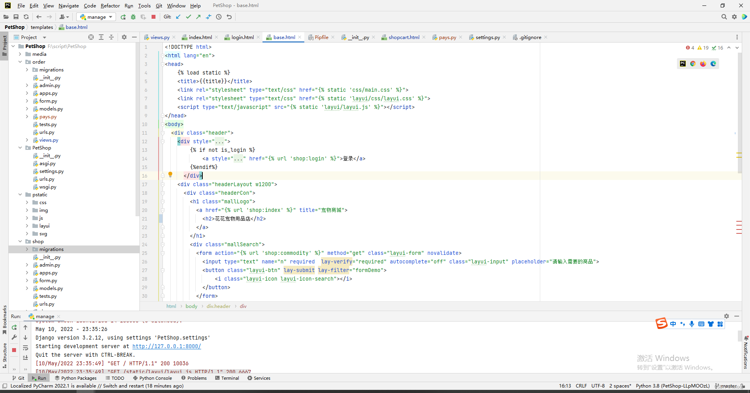Click the Open folder toolbar icon
This screenshot has width=750, height=393.
(6, 17)
